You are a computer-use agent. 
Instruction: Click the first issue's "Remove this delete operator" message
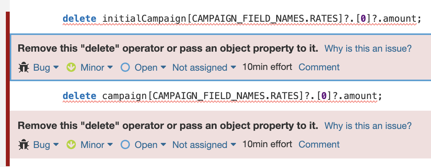point(168,49)
